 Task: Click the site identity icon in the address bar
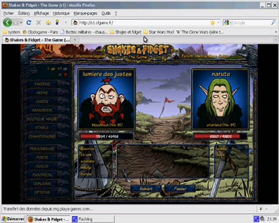point(75,23)
